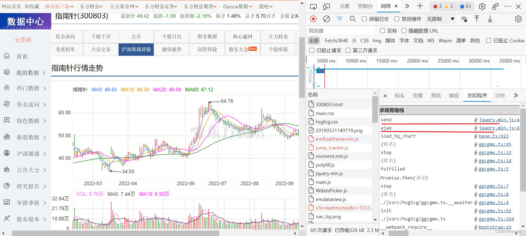
Task: Click the 股东股本 person icon
Action: click(x=7, y=219)
